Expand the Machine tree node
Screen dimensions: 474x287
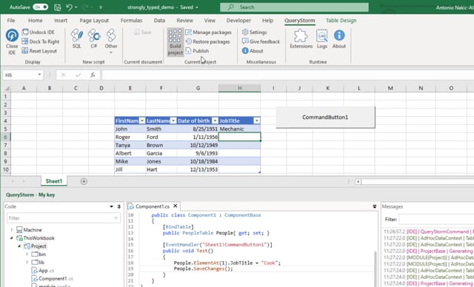[12, 230]
